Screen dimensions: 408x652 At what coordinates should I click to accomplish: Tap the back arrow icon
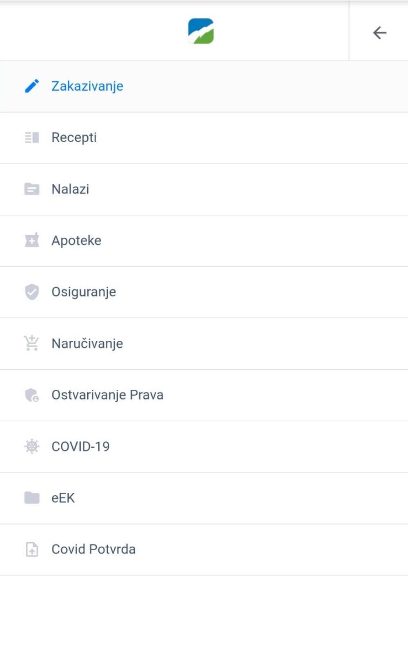click(x=379, y=33)
